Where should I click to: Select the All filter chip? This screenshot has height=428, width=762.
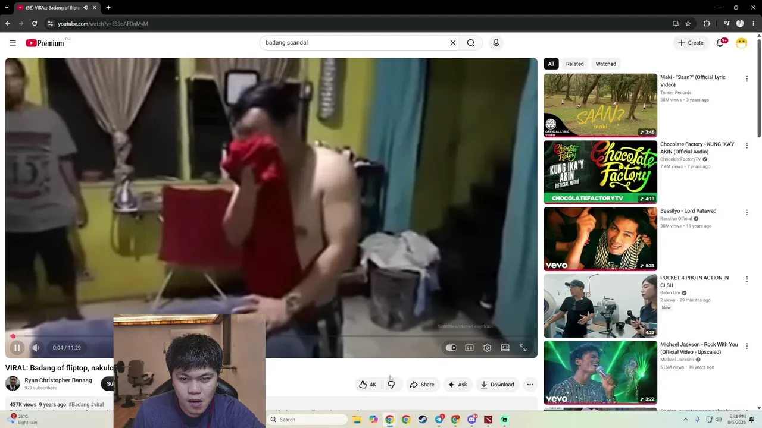[x=551, y=64]
